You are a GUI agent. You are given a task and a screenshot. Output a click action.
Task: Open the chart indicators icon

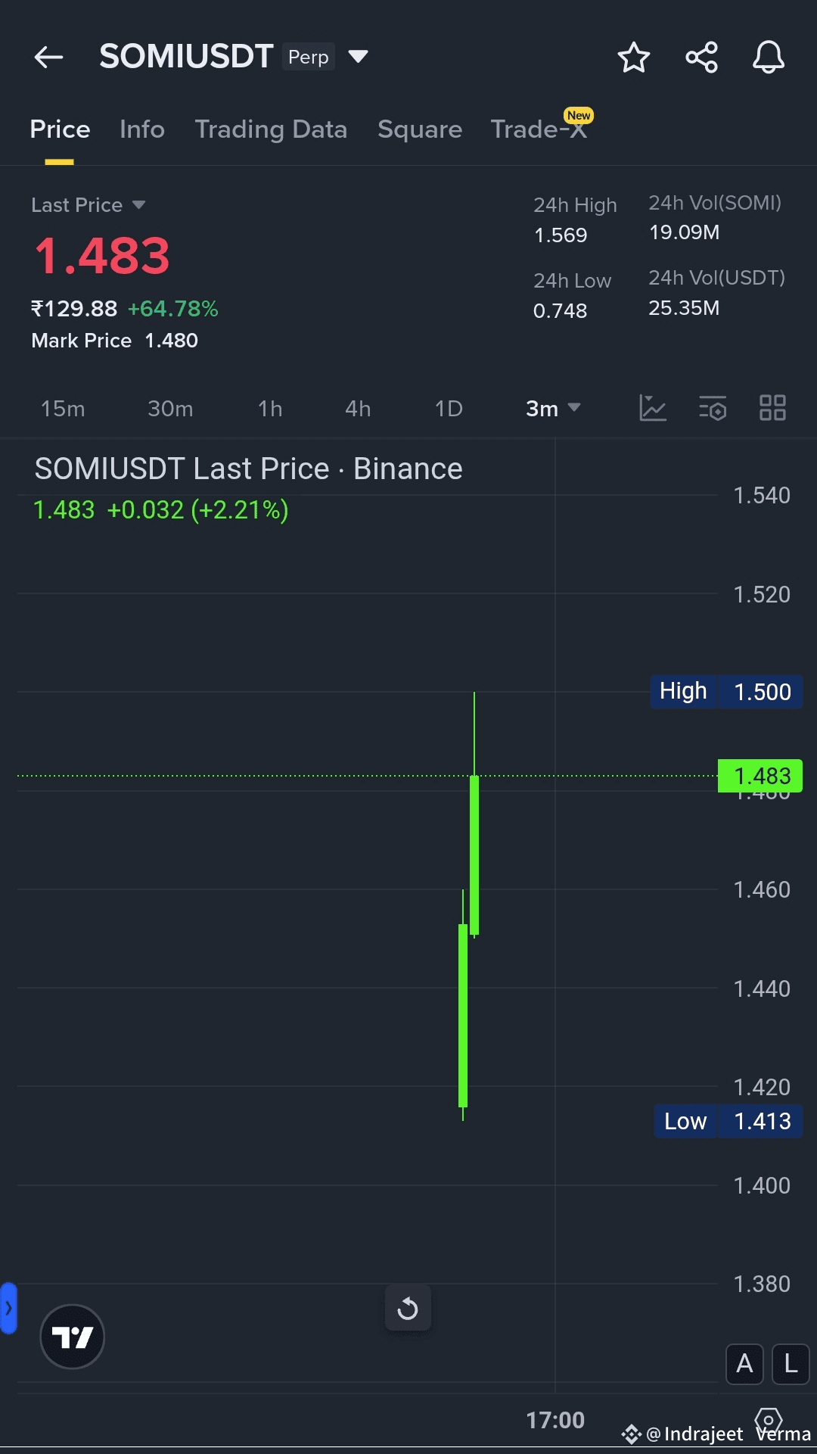652,408
